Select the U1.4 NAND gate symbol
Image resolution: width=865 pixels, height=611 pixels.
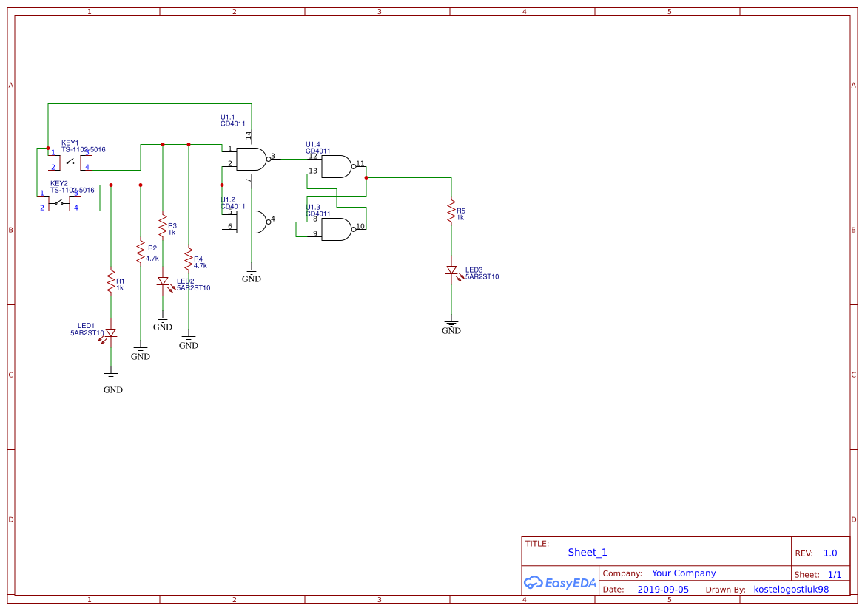[337, 166]
